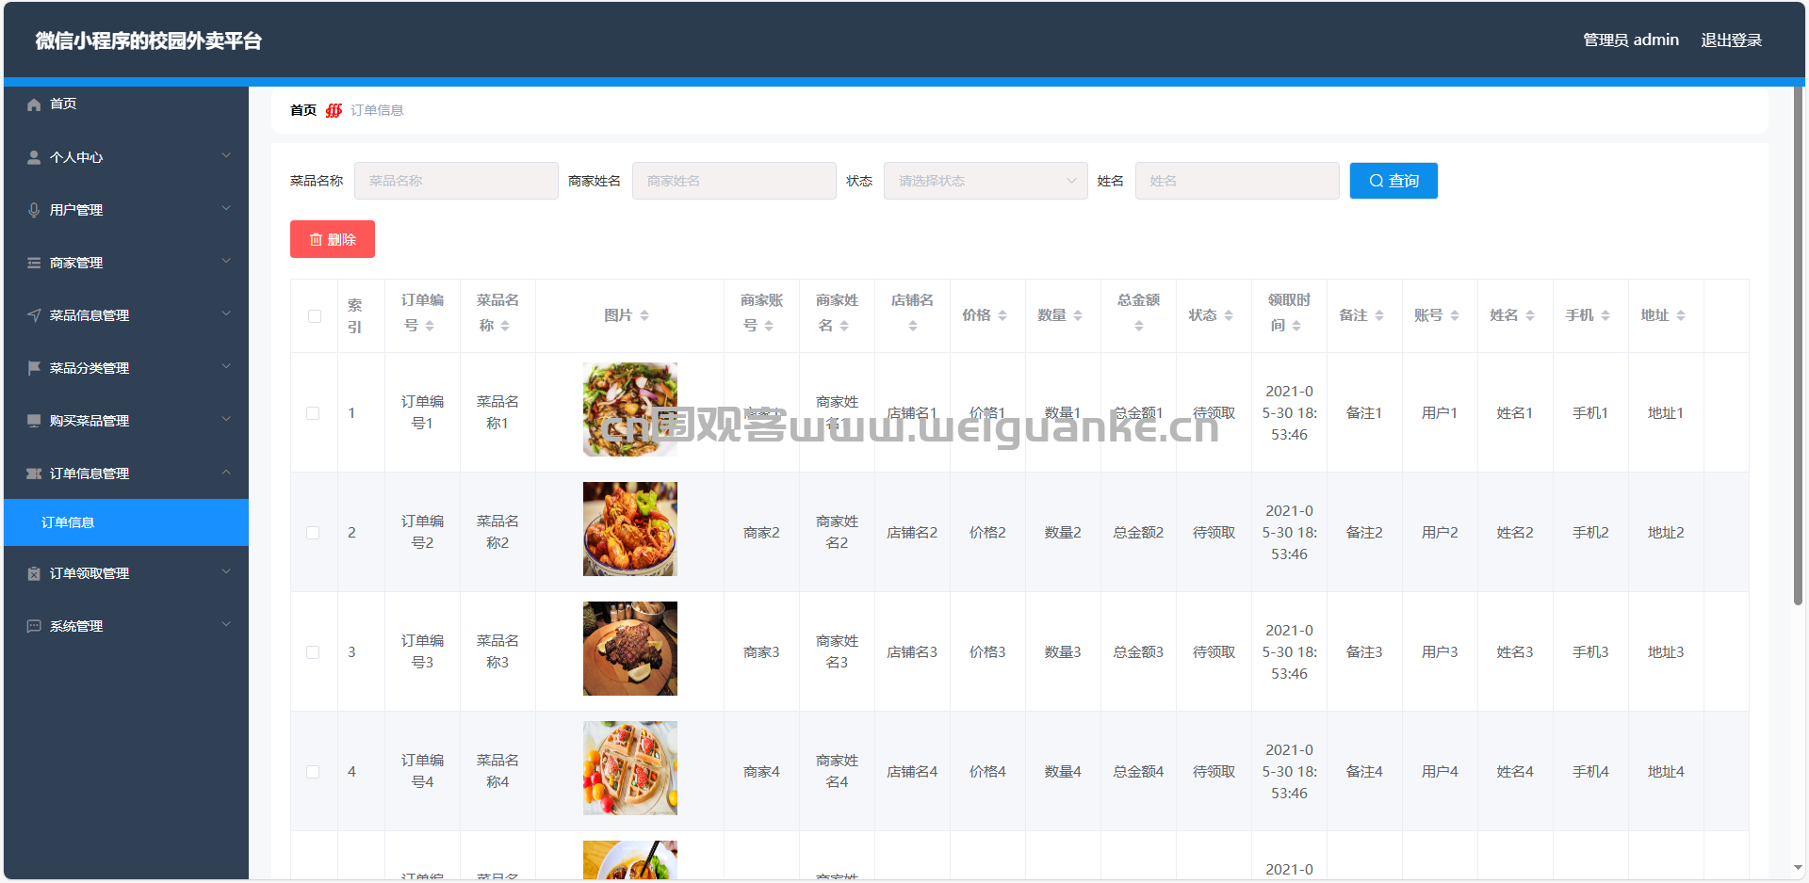Click 退出登录 to log out

coord(1731,40)
